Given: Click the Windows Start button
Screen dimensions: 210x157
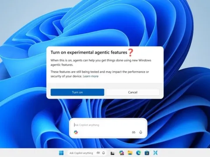Looking at the screenshot, I should 61,153.
